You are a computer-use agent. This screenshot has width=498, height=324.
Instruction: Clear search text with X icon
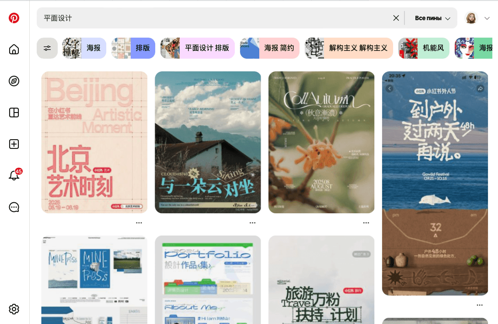pyautogui.click(x=396, y=18)
